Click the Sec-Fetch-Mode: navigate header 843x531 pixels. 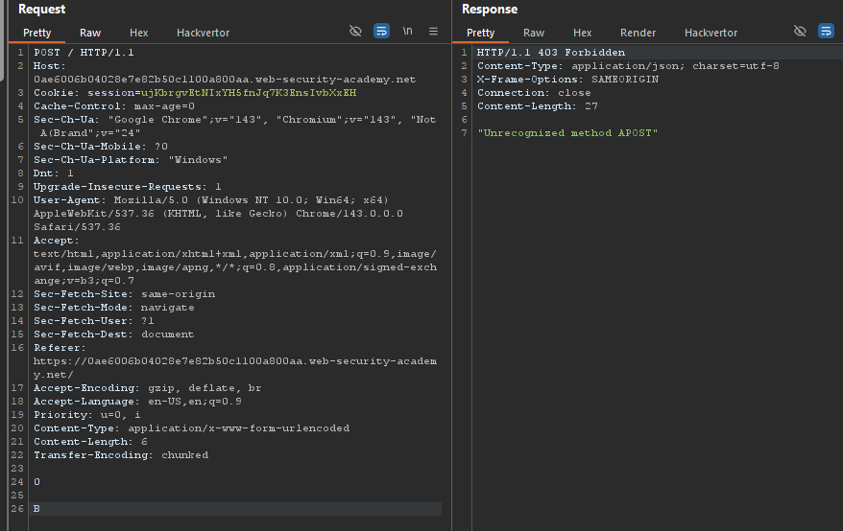pyautogui.click(x=114, y=308)
